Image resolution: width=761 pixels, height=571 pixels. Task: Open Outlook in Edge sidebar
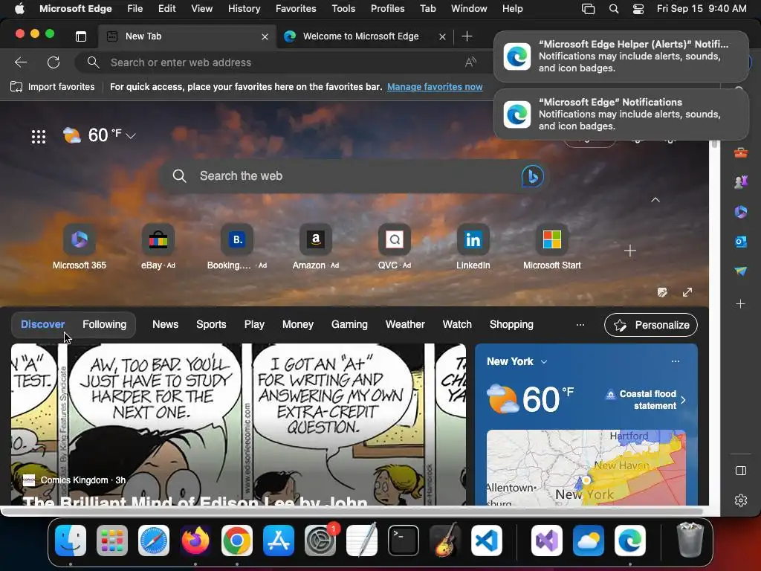point(741,242)
